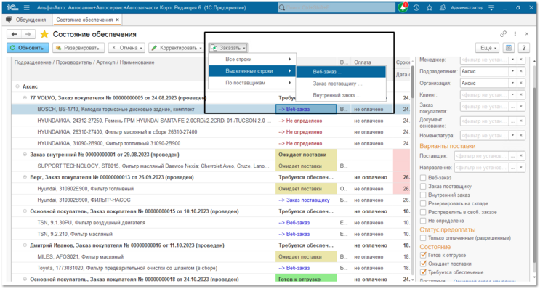Open the Отмена dropdown button

(x=126, y=48)
